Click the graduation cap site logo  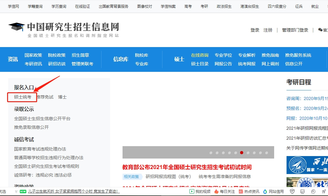[16, 27]
